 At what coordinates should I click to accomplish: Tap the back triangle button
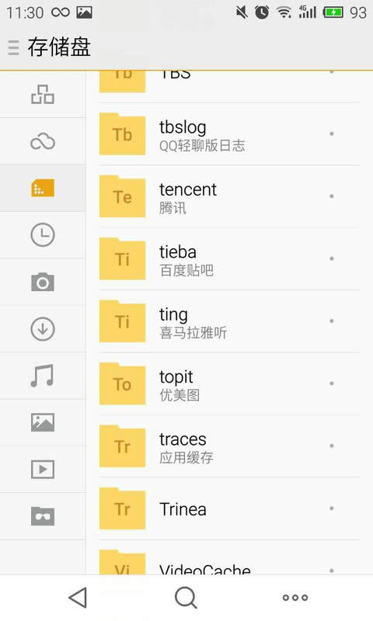pyautogui.click(x=78, y=597)
